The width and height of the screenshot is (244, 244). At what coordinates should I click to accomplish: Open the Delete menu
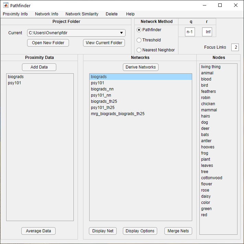tap(112, 14)
